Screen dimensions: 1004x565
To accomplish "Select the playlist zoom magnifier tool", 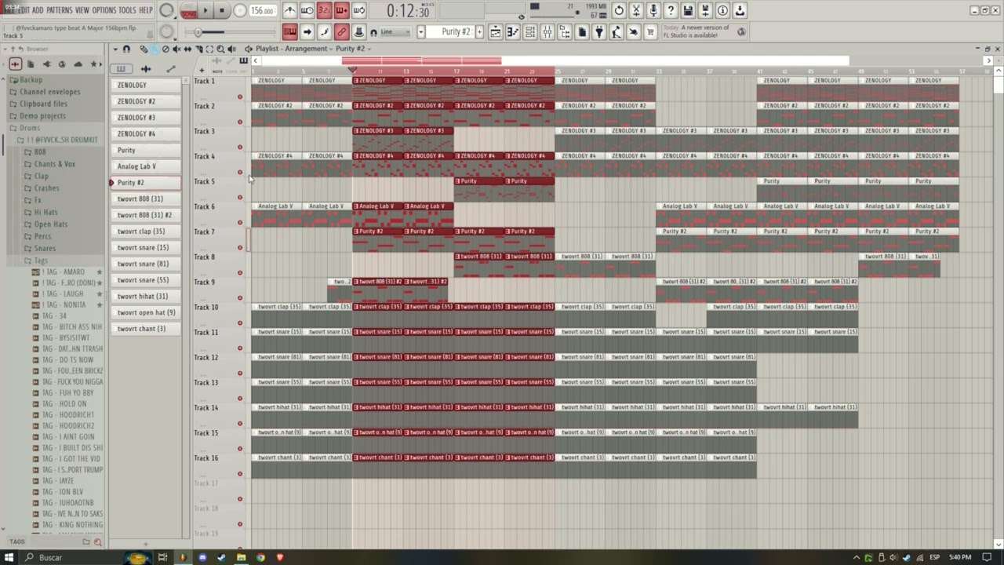I will point(220,49).
